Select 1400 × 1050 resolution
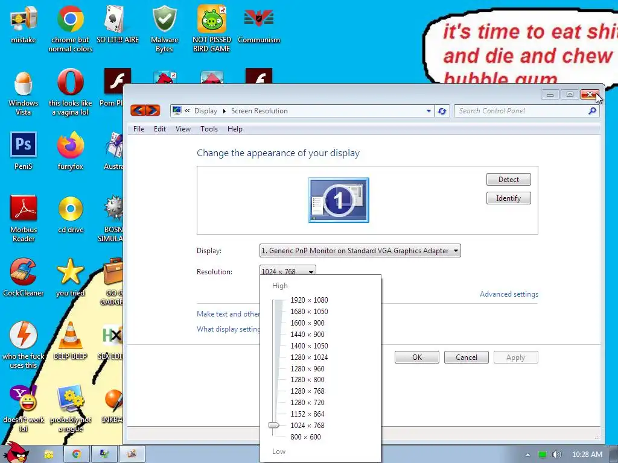 point(309,345)
